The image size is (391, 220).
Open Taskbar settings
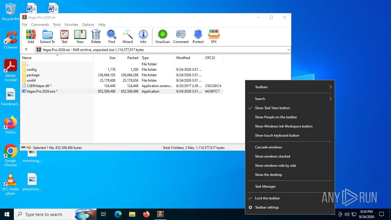290,207
